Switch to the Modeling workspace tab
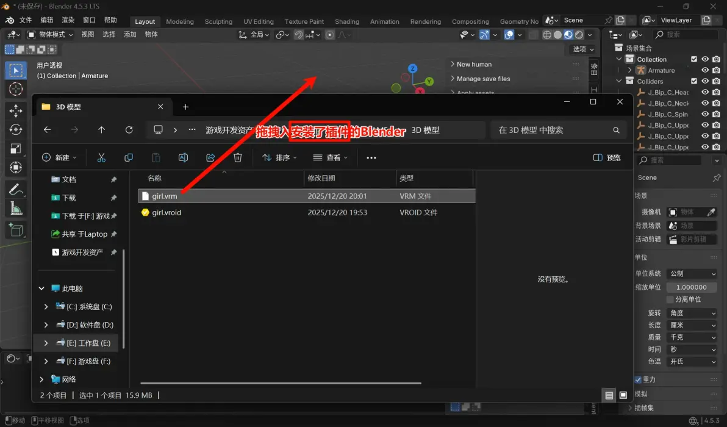Viewport: 727px width, 427px height. click(180, 21)
